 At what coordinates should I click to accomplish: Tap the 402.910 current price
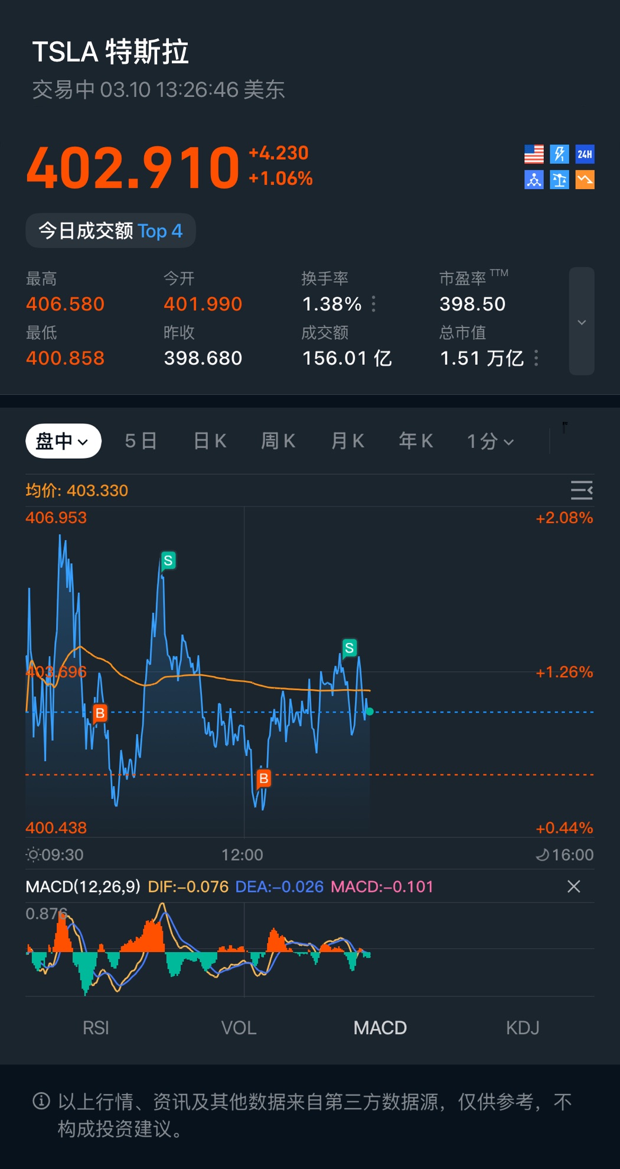(133, 168)
